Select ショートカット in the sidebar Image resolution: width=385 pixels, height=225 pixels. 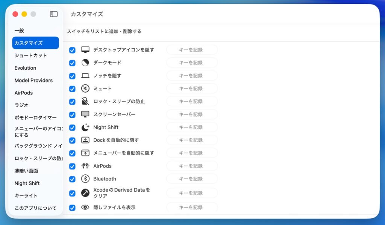click(x=31, y=55)
